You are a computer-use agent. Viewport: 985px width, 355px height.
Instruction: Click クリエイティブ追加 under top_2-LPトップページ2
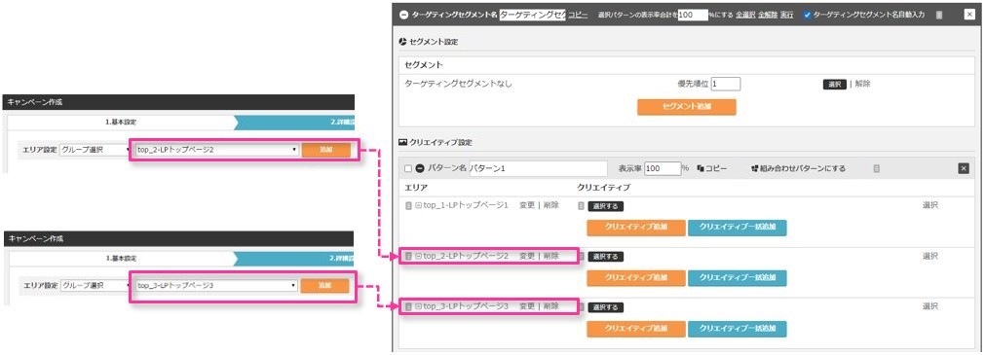click(636, 278)
